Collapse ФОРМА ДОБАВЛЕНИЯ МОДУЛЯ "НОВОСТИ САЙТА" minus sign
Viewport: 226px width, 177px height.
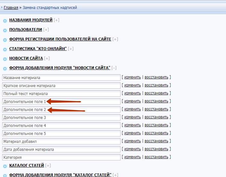(x=114, y=68)
